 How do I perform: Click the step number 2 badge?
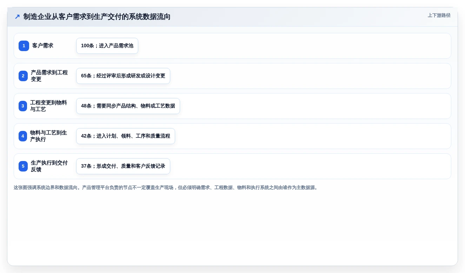point(23,76)
